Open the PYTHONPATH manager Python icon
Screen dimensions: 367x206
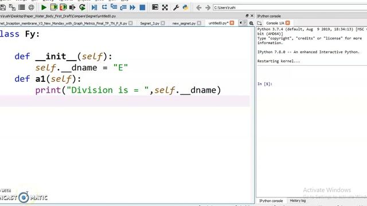pos(185,7)
